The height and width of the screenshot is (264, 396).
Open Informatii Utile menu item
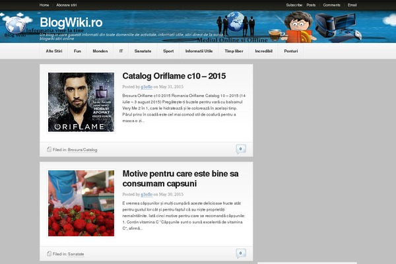[x=199, y=51]
